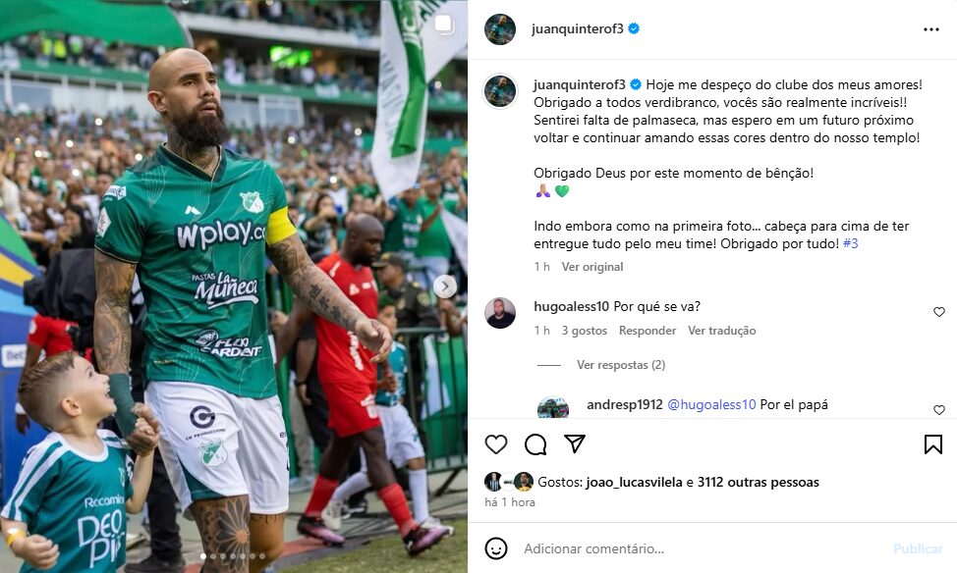This screenshot has height=573, width=957.
Task: Open emoji picker smiley icon
Action: pos(496,548)
